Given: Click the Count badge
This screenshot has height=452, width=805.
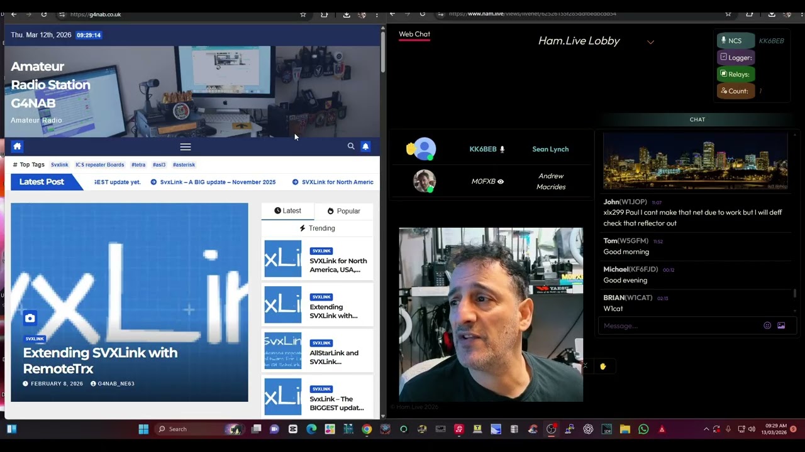Looking at the screenshot, I should tap(736, 91).
